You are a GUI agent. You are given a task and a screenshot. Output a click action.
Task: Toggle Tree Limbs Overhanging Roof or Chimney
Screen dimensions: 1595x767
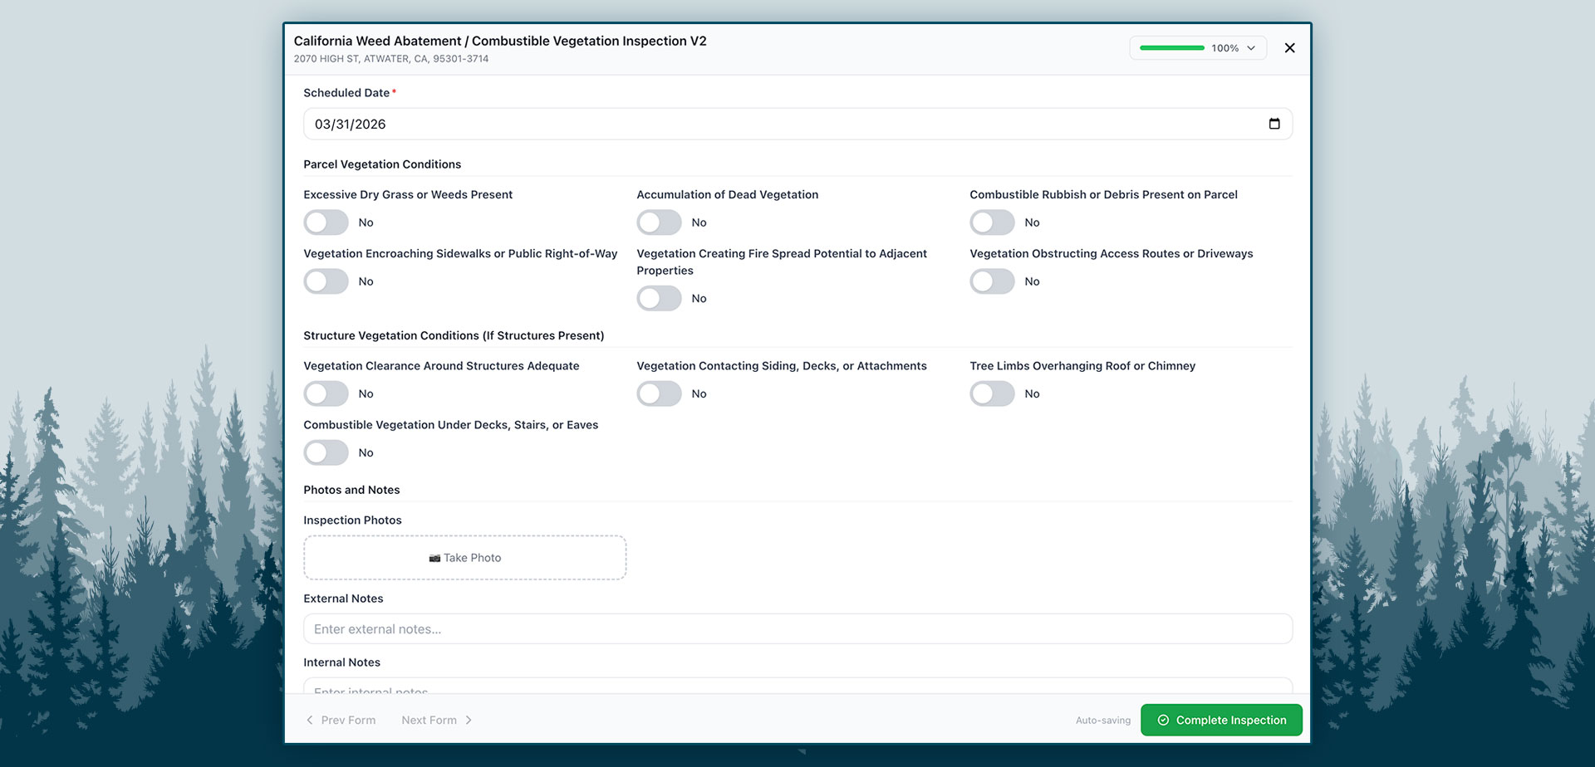point(992,393)
